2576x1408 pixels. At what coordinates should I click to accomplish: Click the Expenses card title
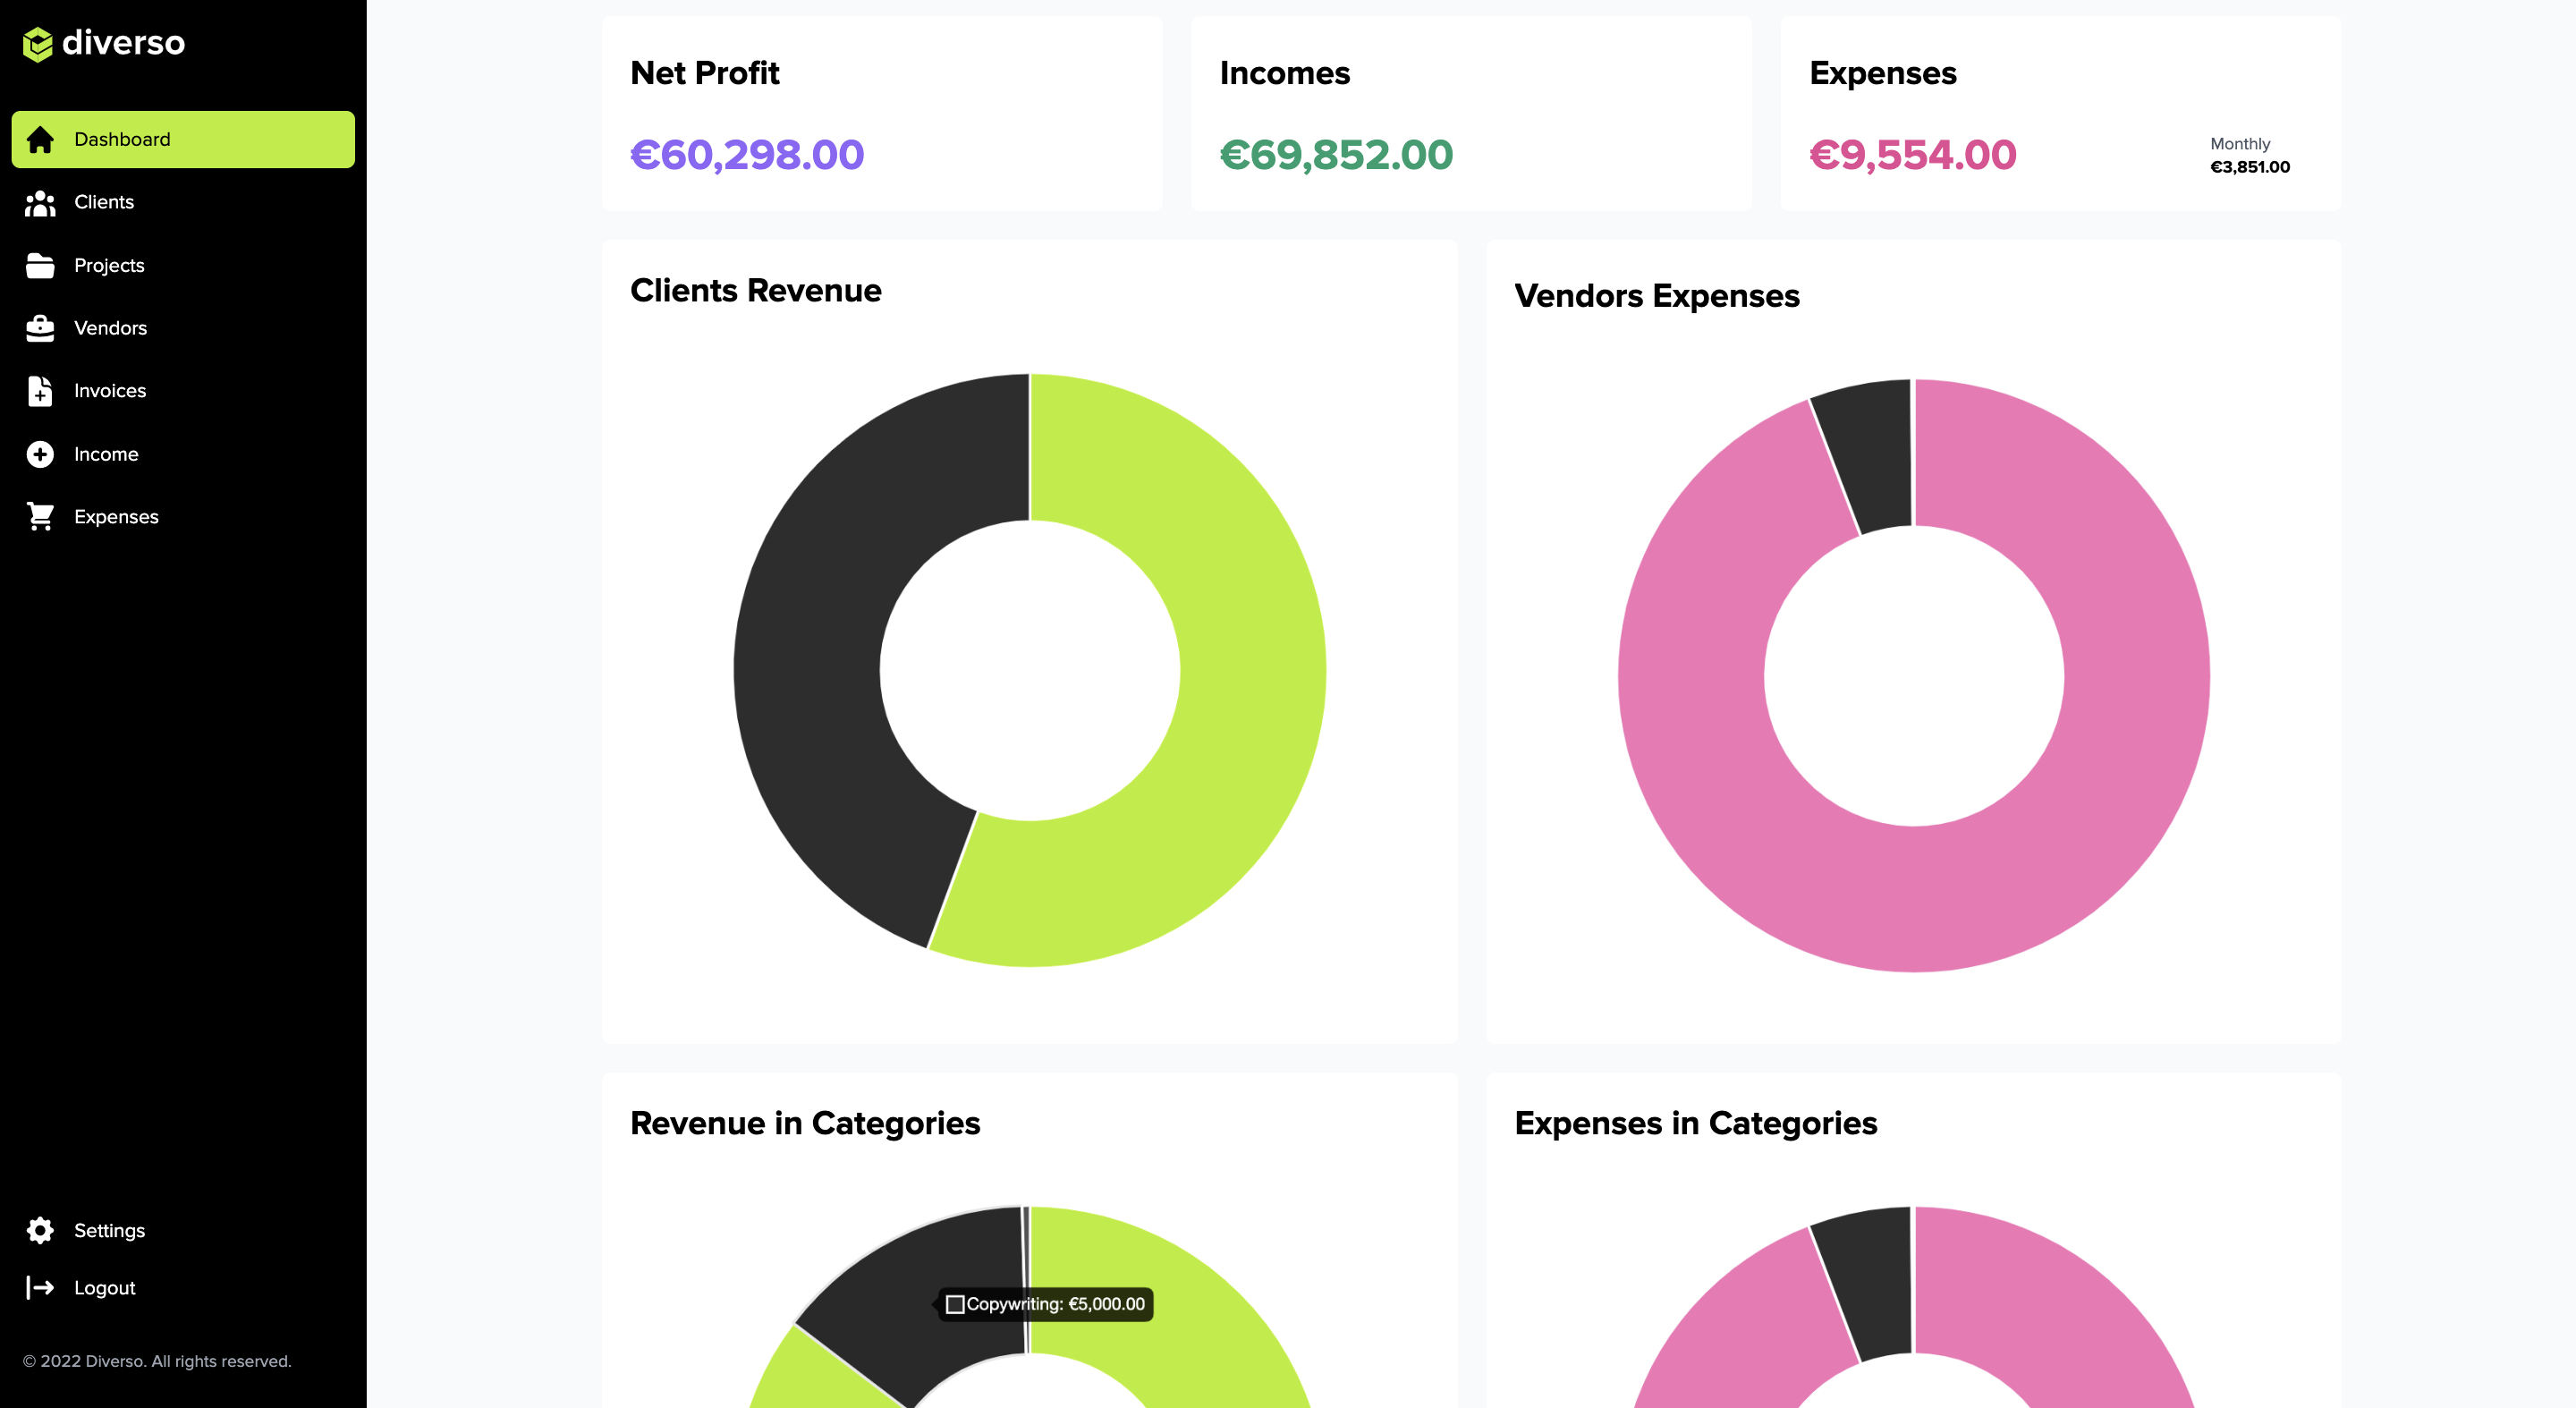click(x=1882, y=73)
